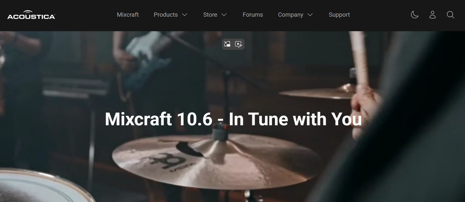Click the Acoustica logo

(x=31, y=15)
